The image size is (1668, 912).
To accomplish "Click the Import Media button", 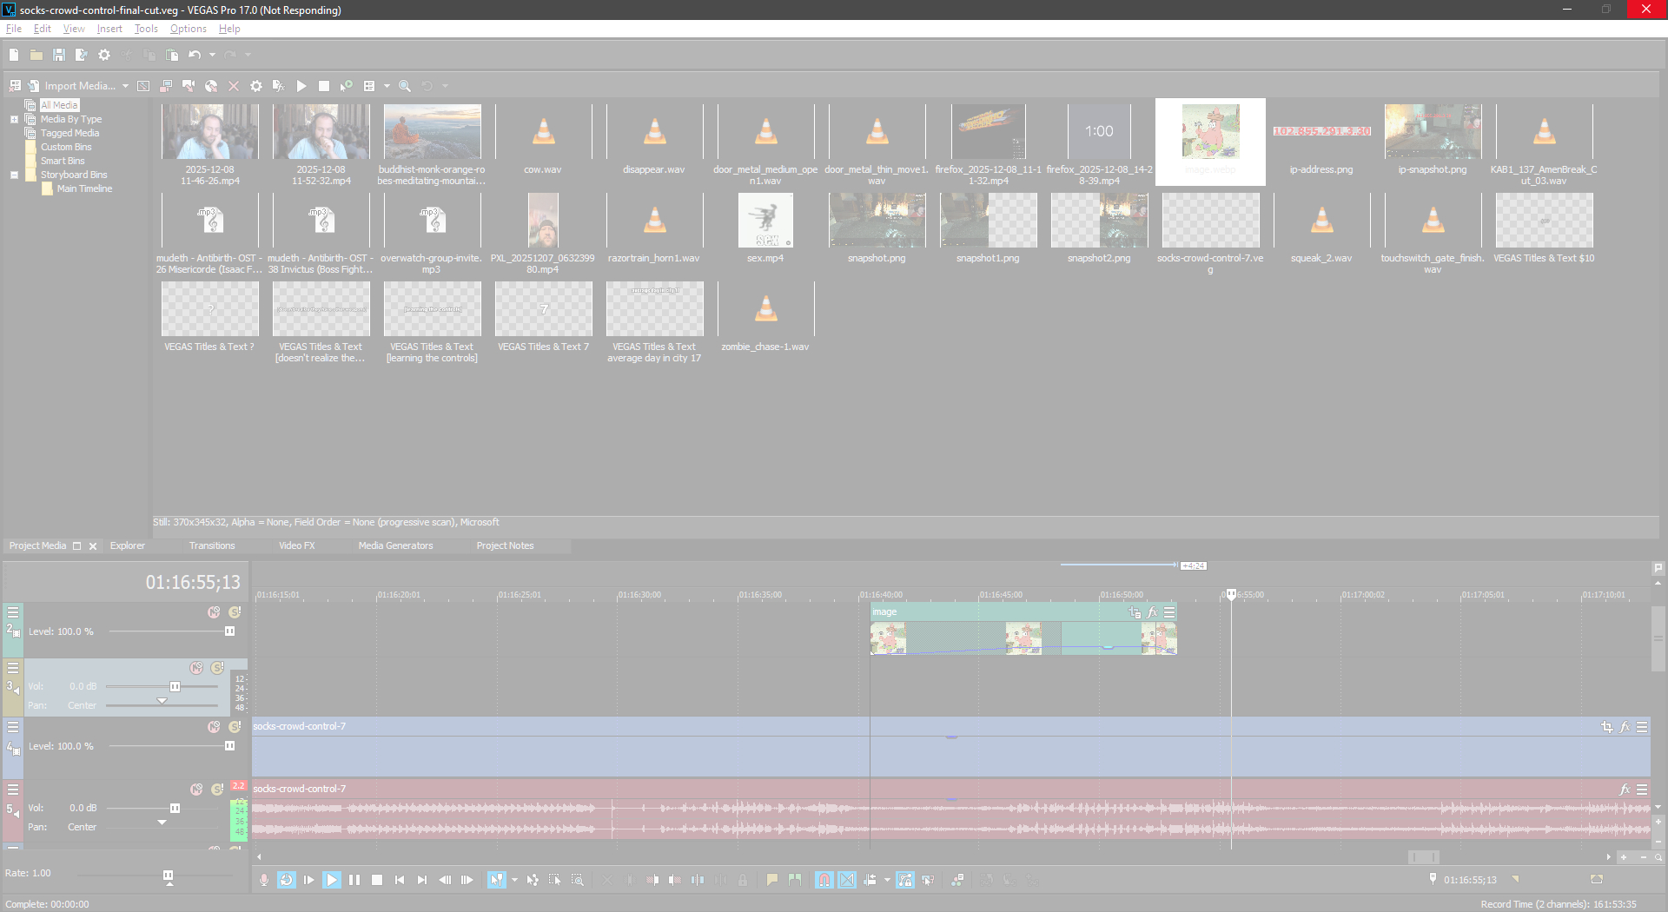I will coord(78,86).
